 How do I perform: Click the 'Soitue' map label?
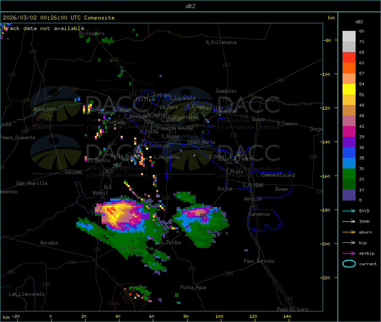pos(225,189)
